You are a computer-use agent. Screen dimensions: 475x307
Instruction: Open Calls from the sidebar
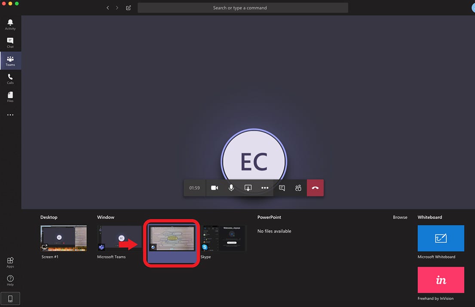coord(10,78)
